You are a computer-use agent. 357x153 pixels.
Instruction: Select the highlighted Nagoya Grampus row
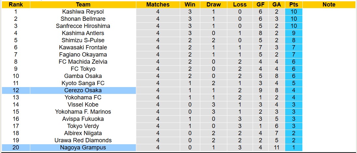pyautogui.click(x=83, y=147)
